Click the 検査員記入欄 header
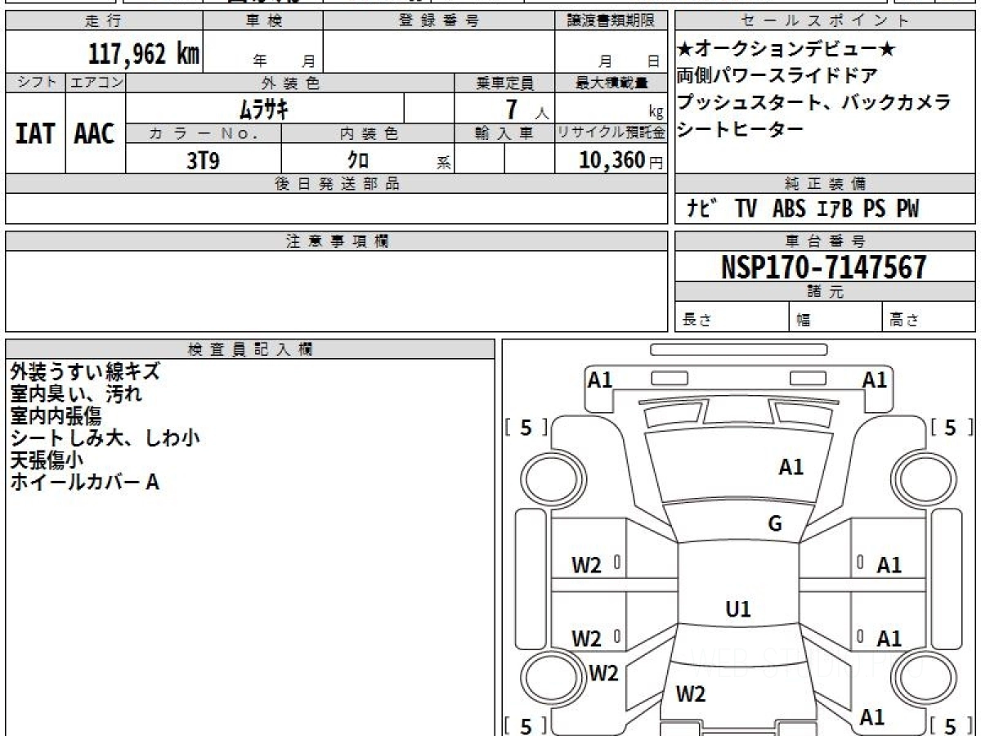The width and height of the screenshot is (981, 736). point(250,349)
